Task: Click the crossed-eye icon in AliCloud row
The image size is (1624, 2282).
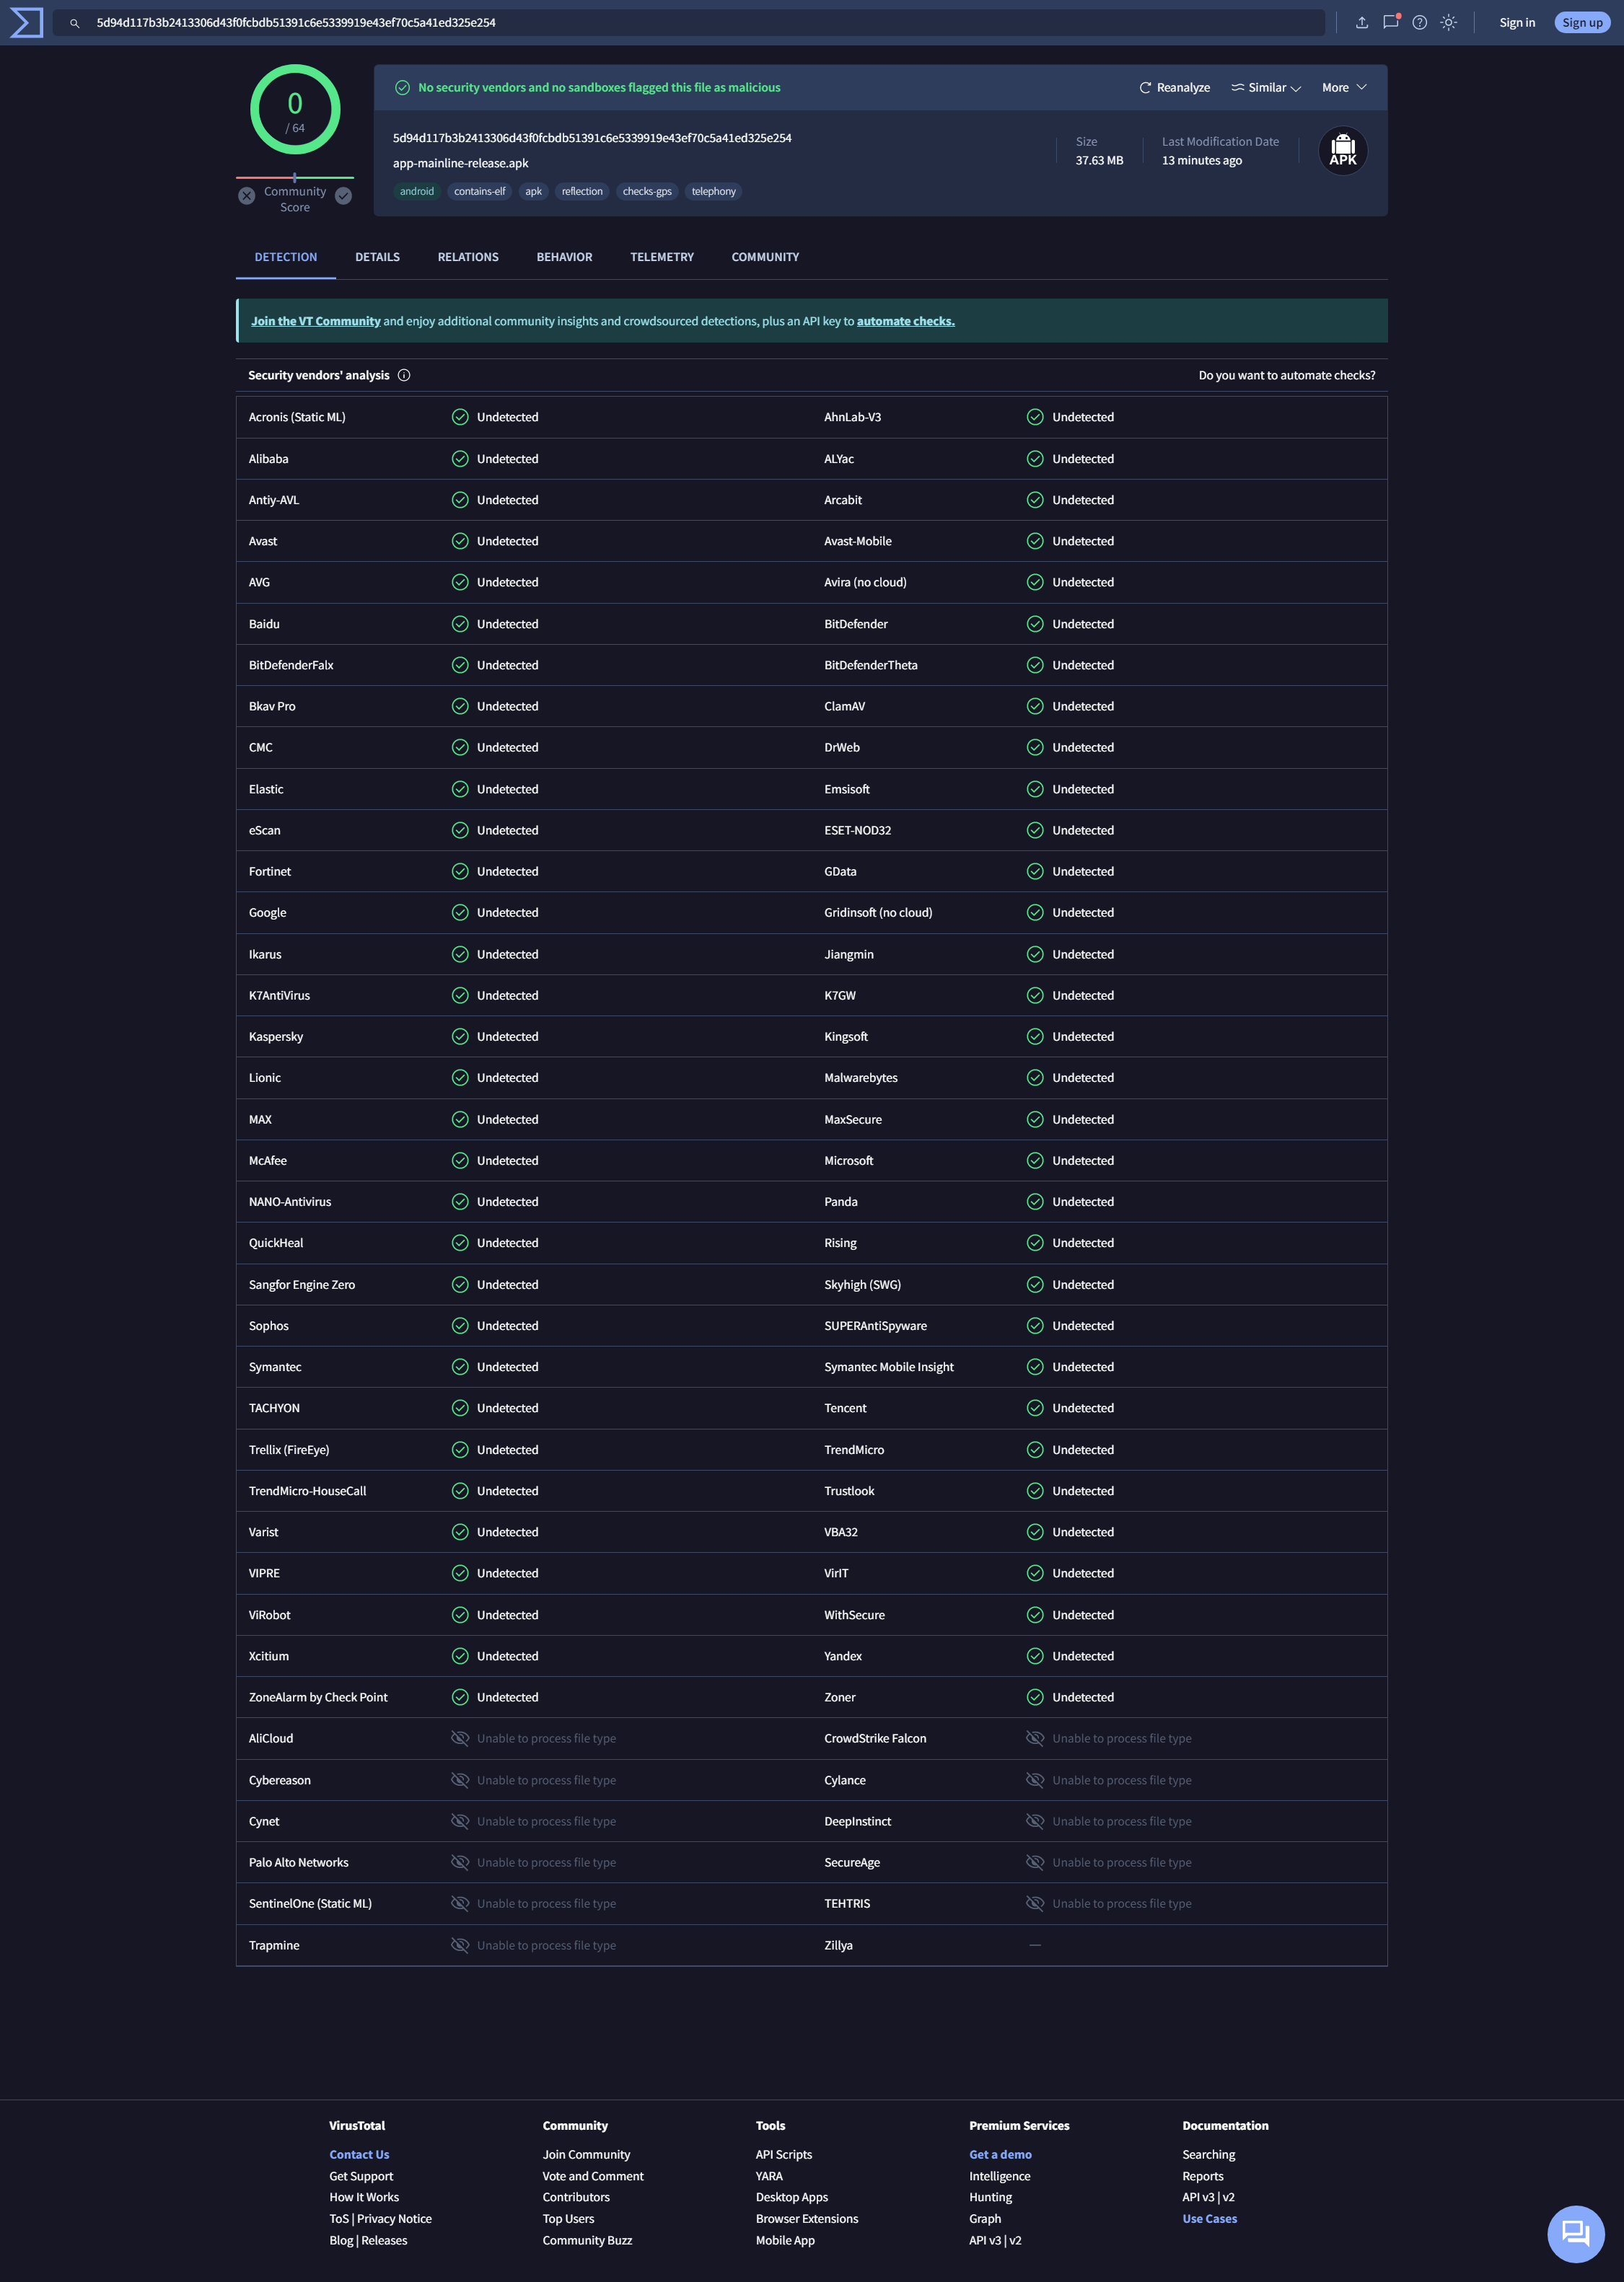Action: (x=460, y=1738)
